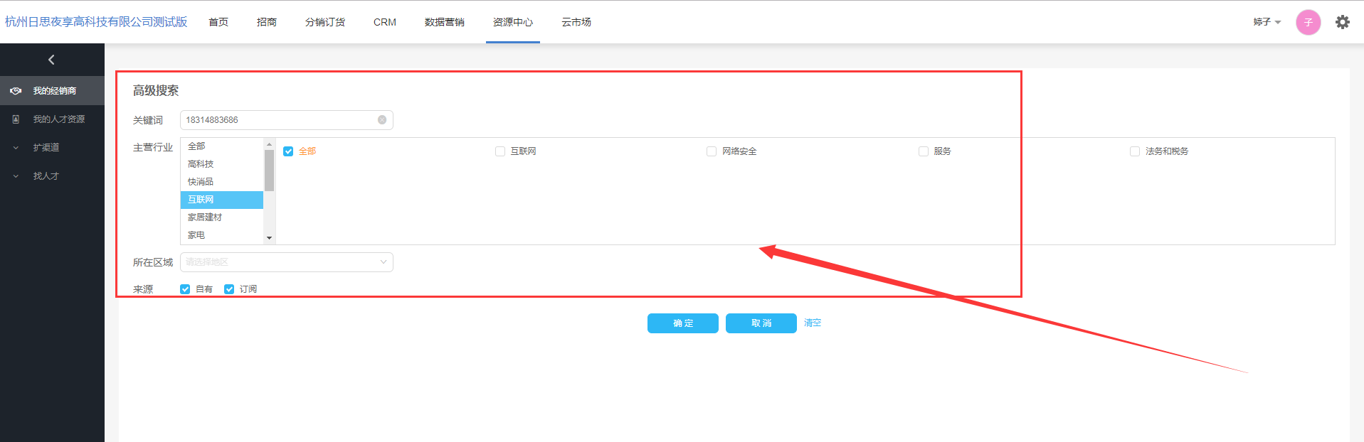Click the 确定 confirm button
The height and width of the screenshot is (442, 1364).
coord(682,323)
